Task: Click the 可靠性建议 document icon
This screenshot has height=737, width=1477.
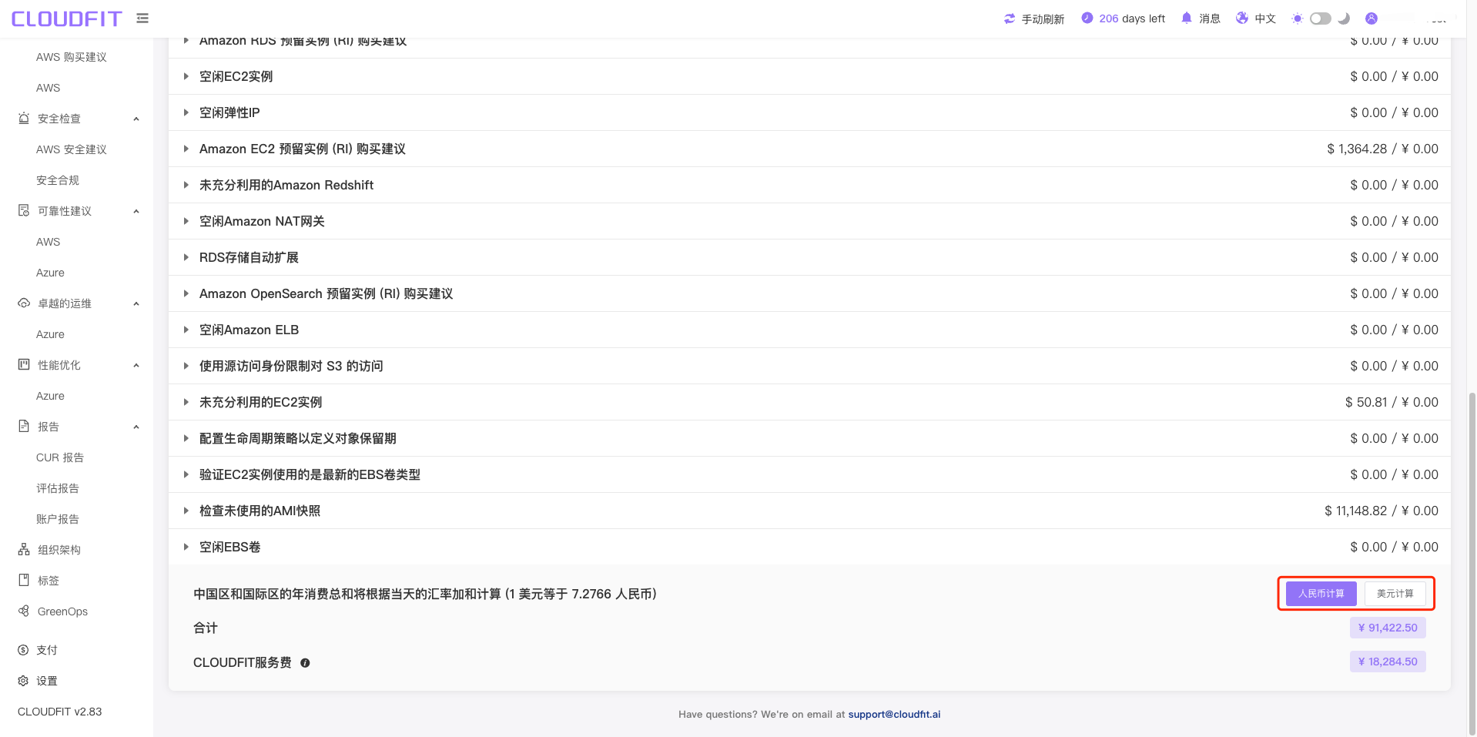Action: (x=24, y=210)
